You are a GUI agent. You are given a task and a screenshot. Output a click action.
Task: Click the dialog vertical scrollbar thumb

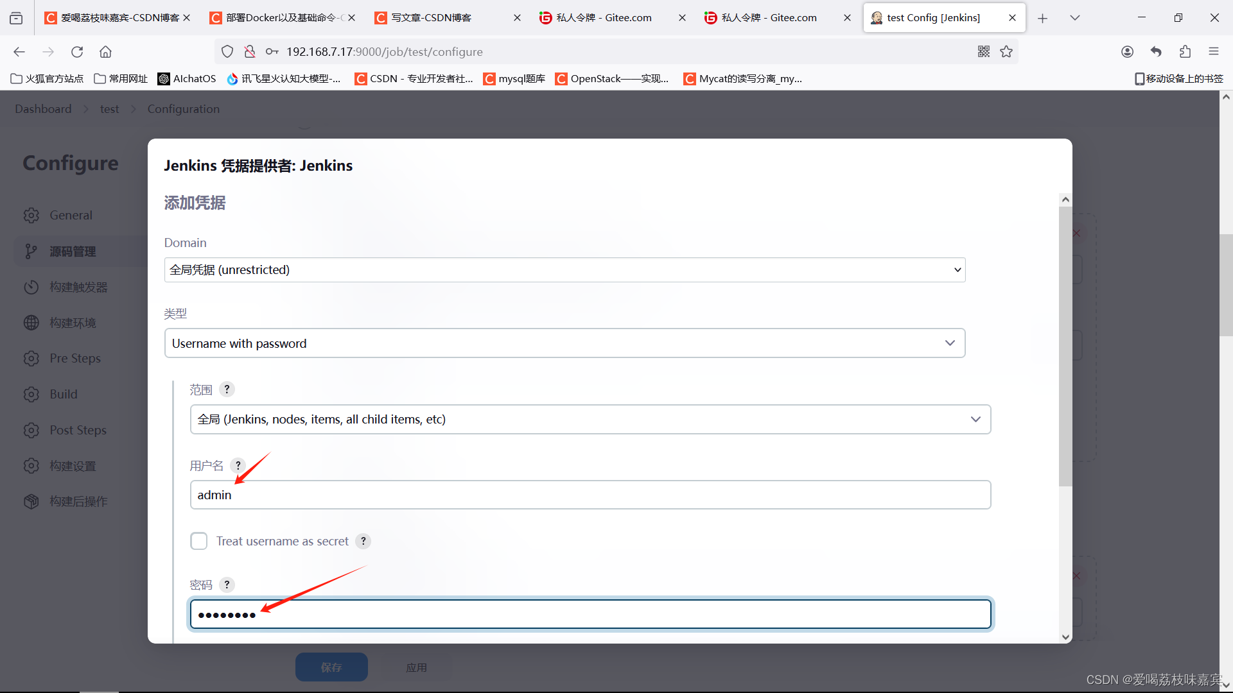pos(1065,346)
